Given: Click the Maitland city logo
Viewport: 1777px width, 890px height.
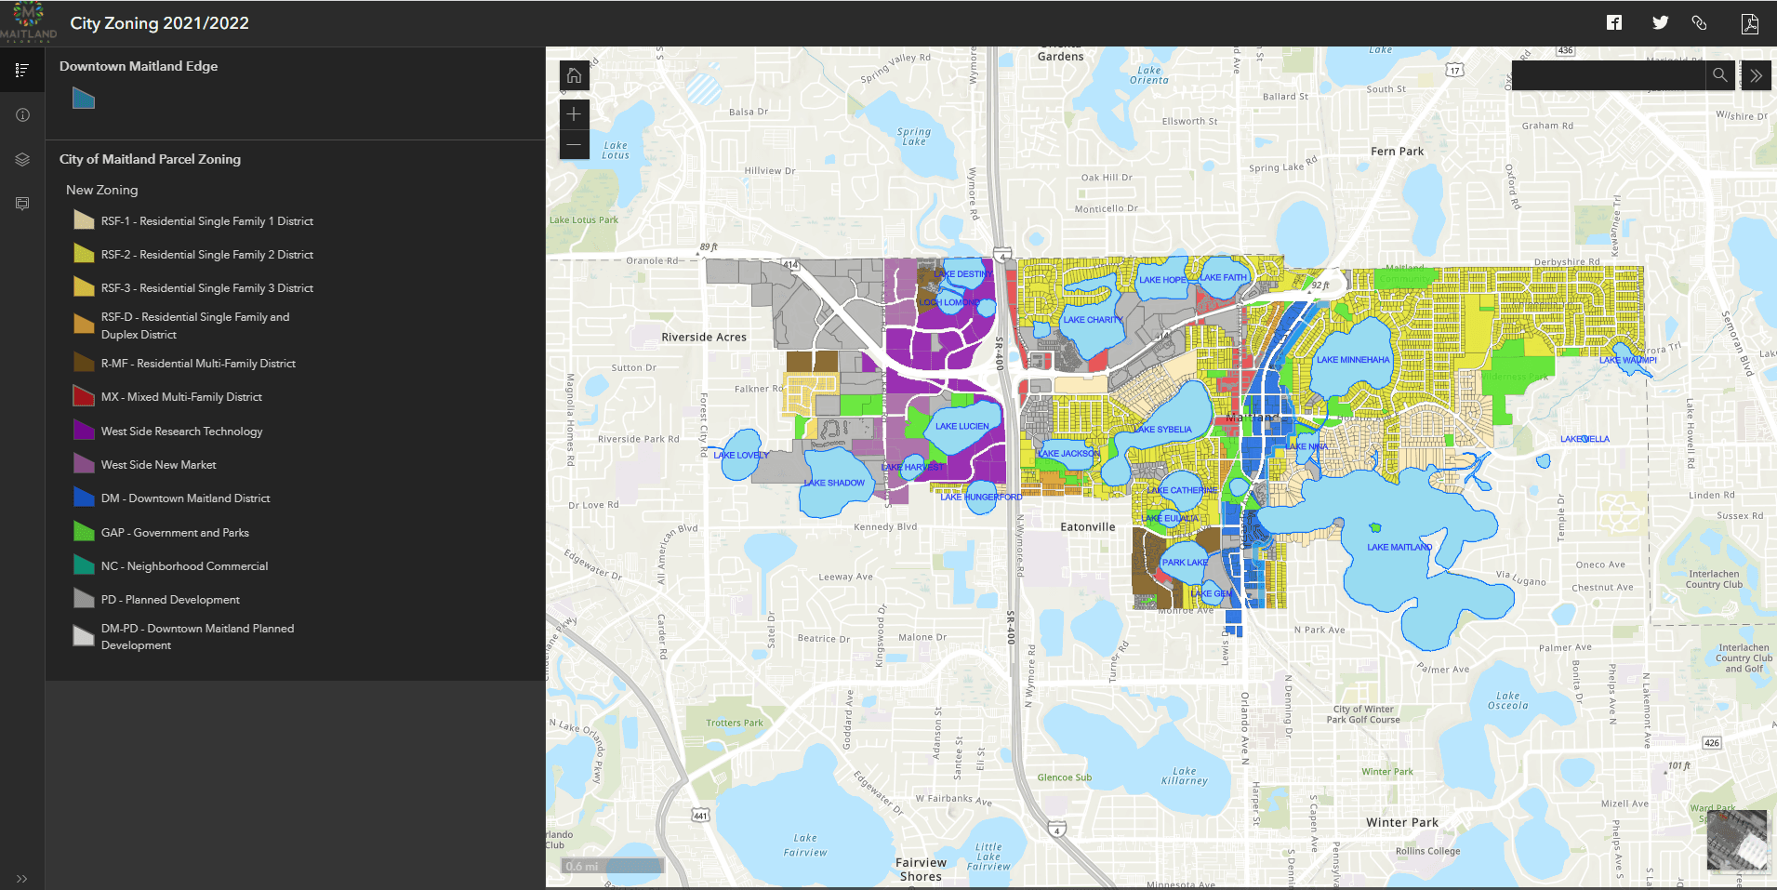Looking at the screenshot, I should tap(28, 20).
